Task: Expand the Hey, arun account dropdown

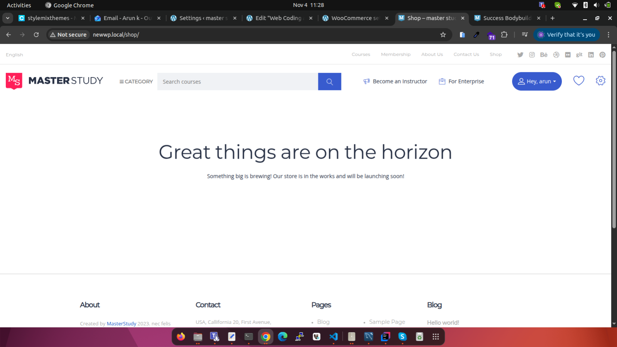Action: coord(536,81)
